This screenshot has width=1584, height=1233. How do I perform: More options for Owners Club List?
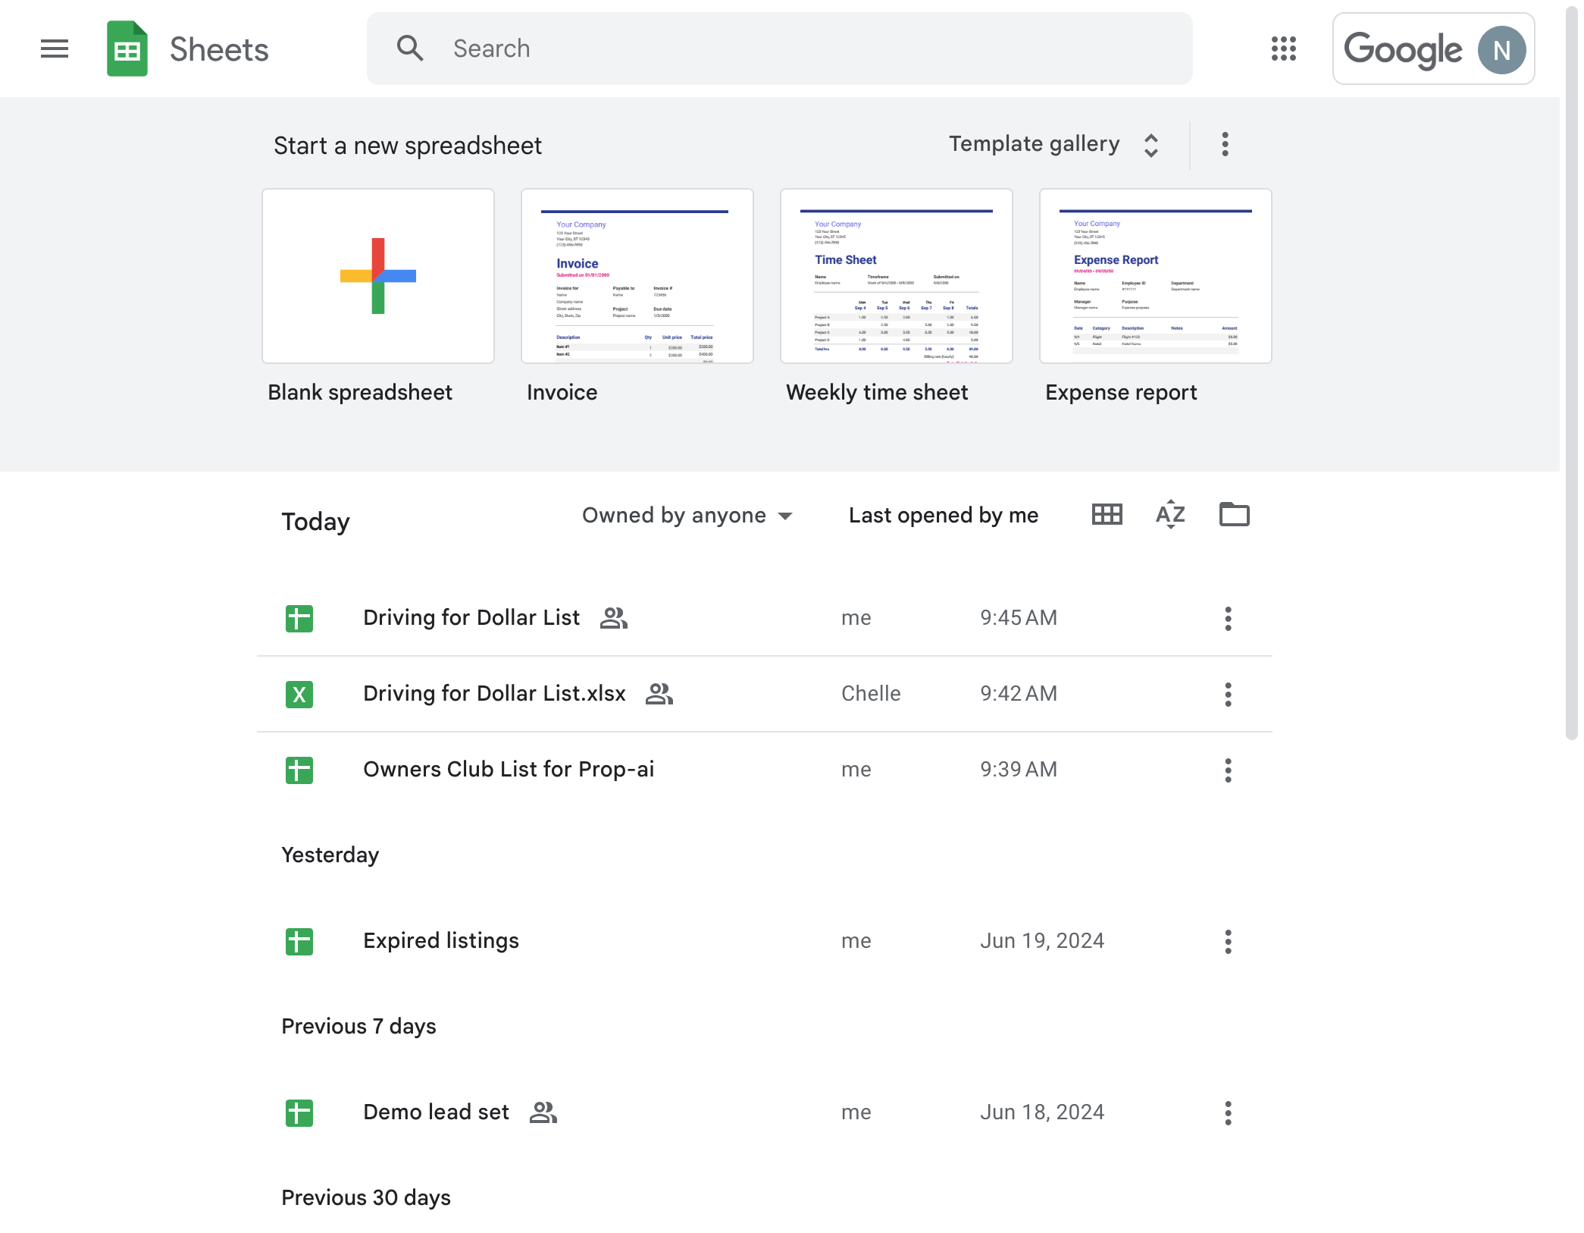click(x=1228, y=770)
